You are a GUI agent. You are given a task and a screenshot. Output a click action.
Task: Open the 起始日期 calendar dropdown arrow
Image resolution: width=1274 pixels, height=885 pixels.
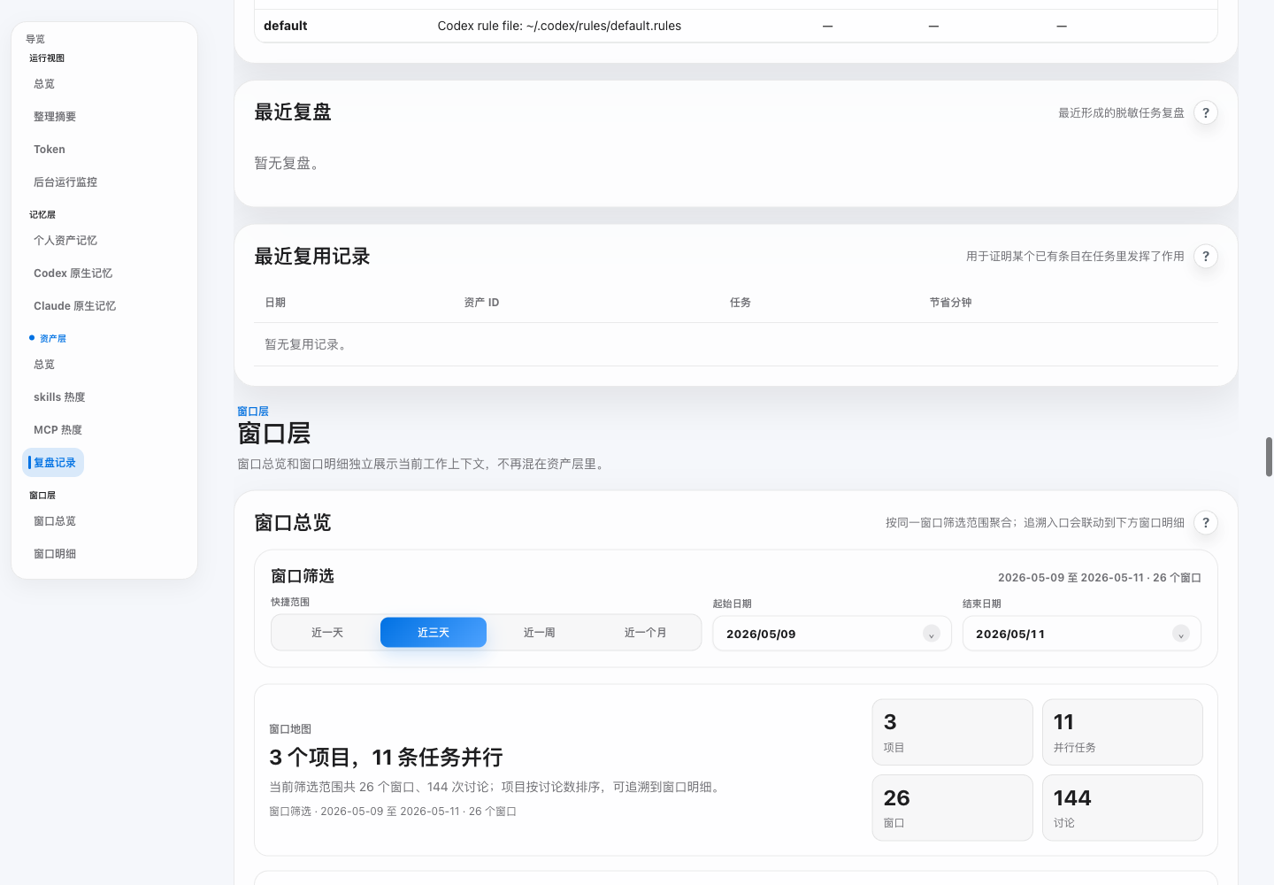pos(931,634)
